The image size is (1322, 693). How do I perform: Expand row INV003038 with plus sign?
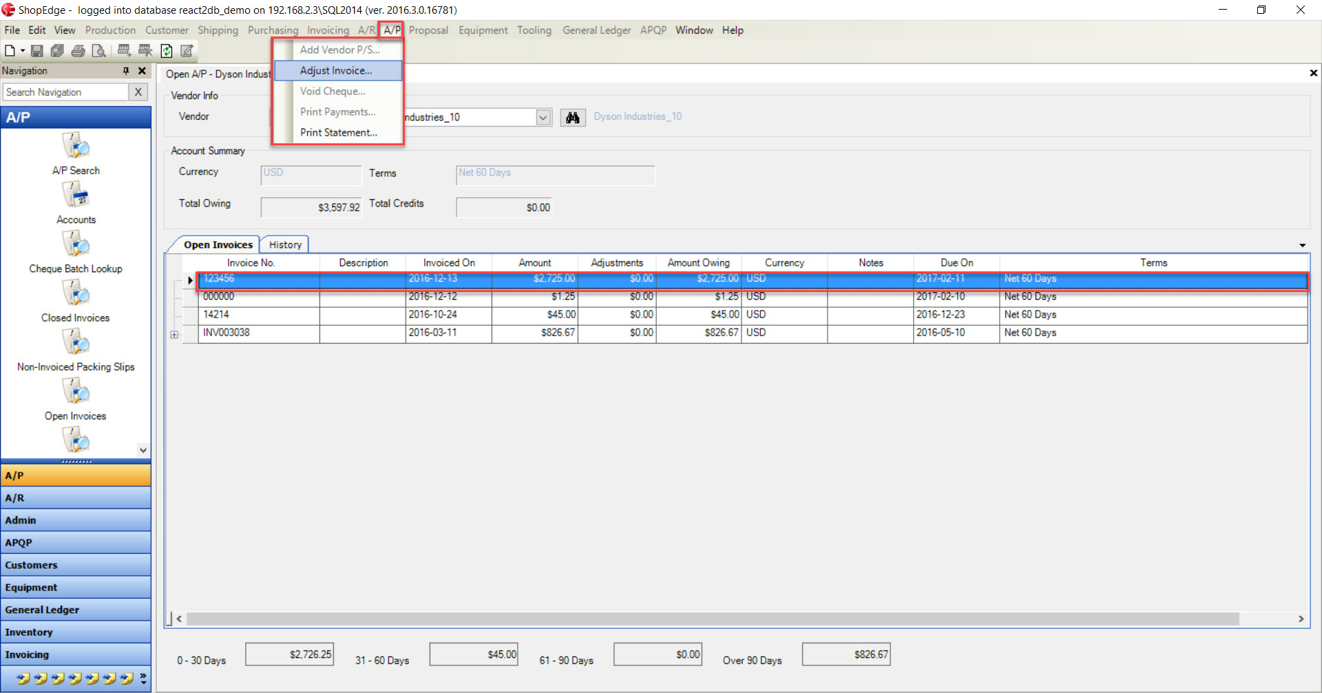coord(174,335)
